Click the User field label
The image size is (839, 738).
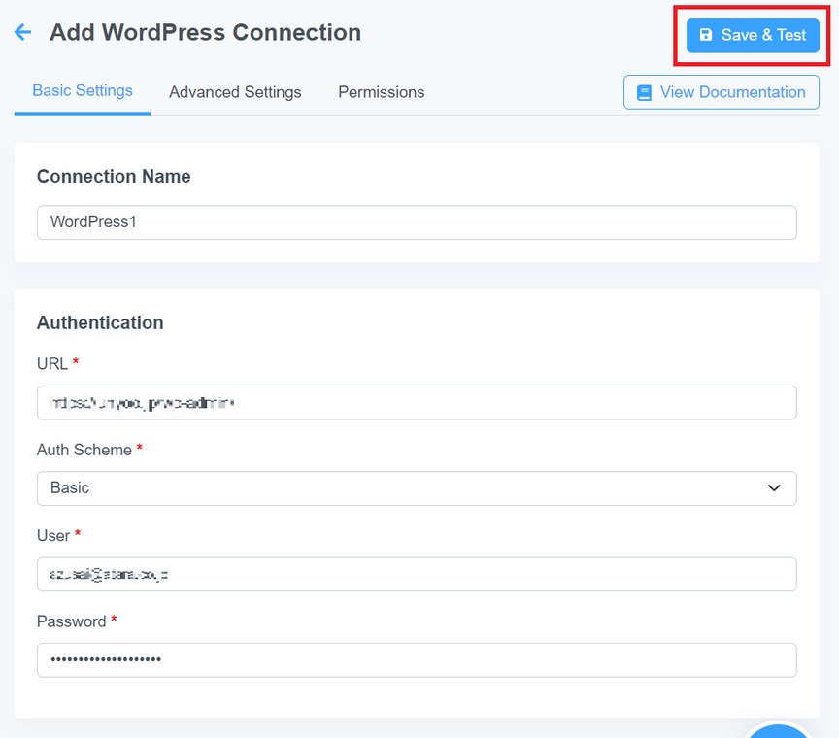tap(53, 536)
